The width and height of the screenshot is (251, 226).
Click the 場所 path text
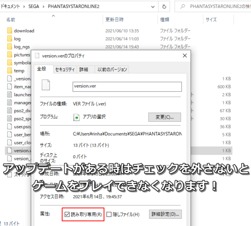coord(128,134)
